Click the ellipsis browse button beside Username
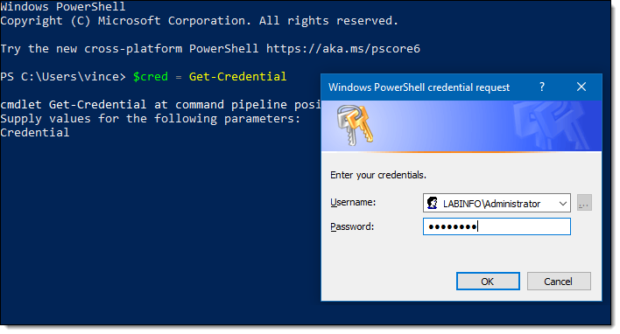The width and height of the screenshot is (620, 334). (x=584, y=203)
